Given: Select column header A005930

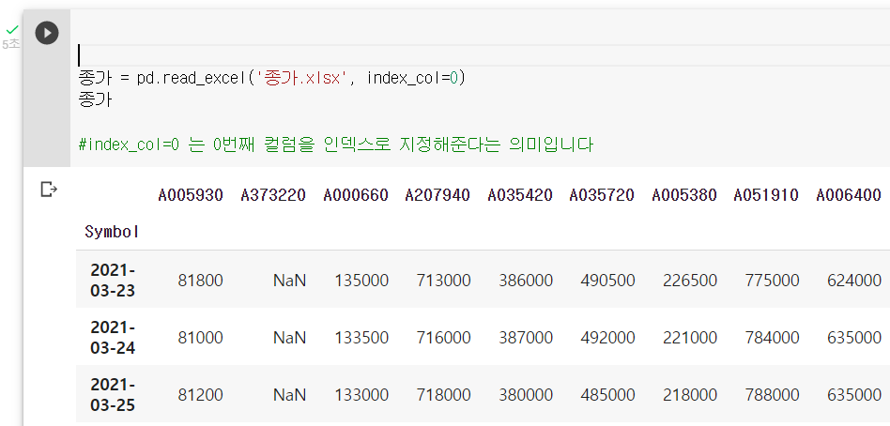Looking at the screenshot, I should click(x=191, y=195).
